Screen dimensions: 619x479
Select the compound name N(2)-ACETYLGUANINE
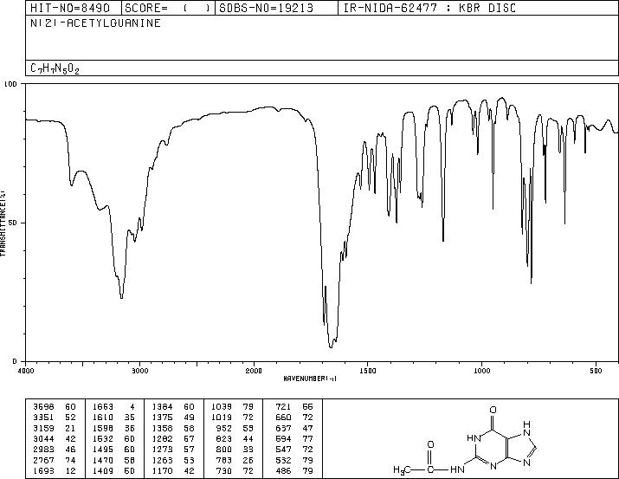pyautogui.click(x=95, y=23)
